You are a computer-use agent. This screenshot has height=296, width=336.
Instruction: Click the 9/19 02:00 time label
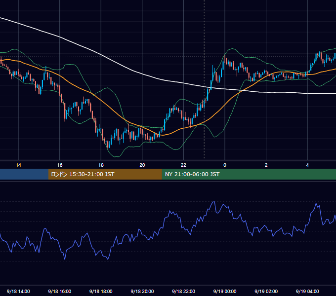point(266,291)
